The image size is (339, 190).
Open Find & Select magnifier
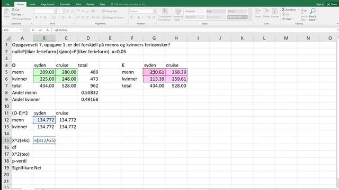click(313, 14)
